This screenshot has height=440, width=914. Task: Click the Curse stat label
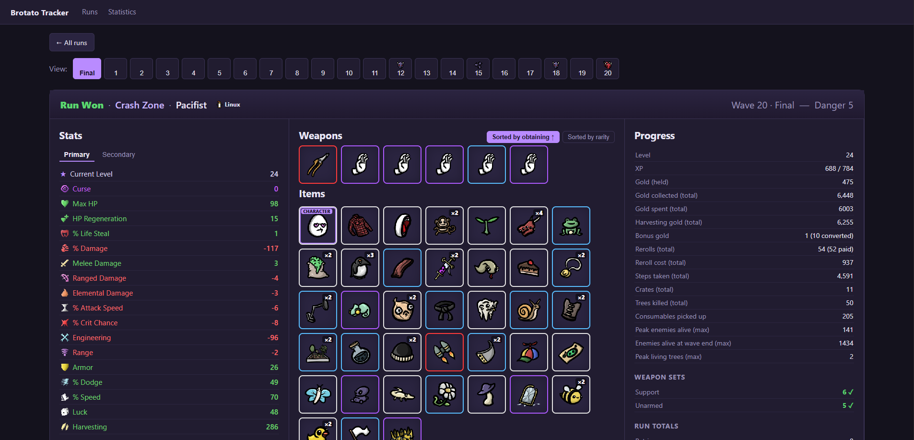pyautogui.click(x=82, y=189)
